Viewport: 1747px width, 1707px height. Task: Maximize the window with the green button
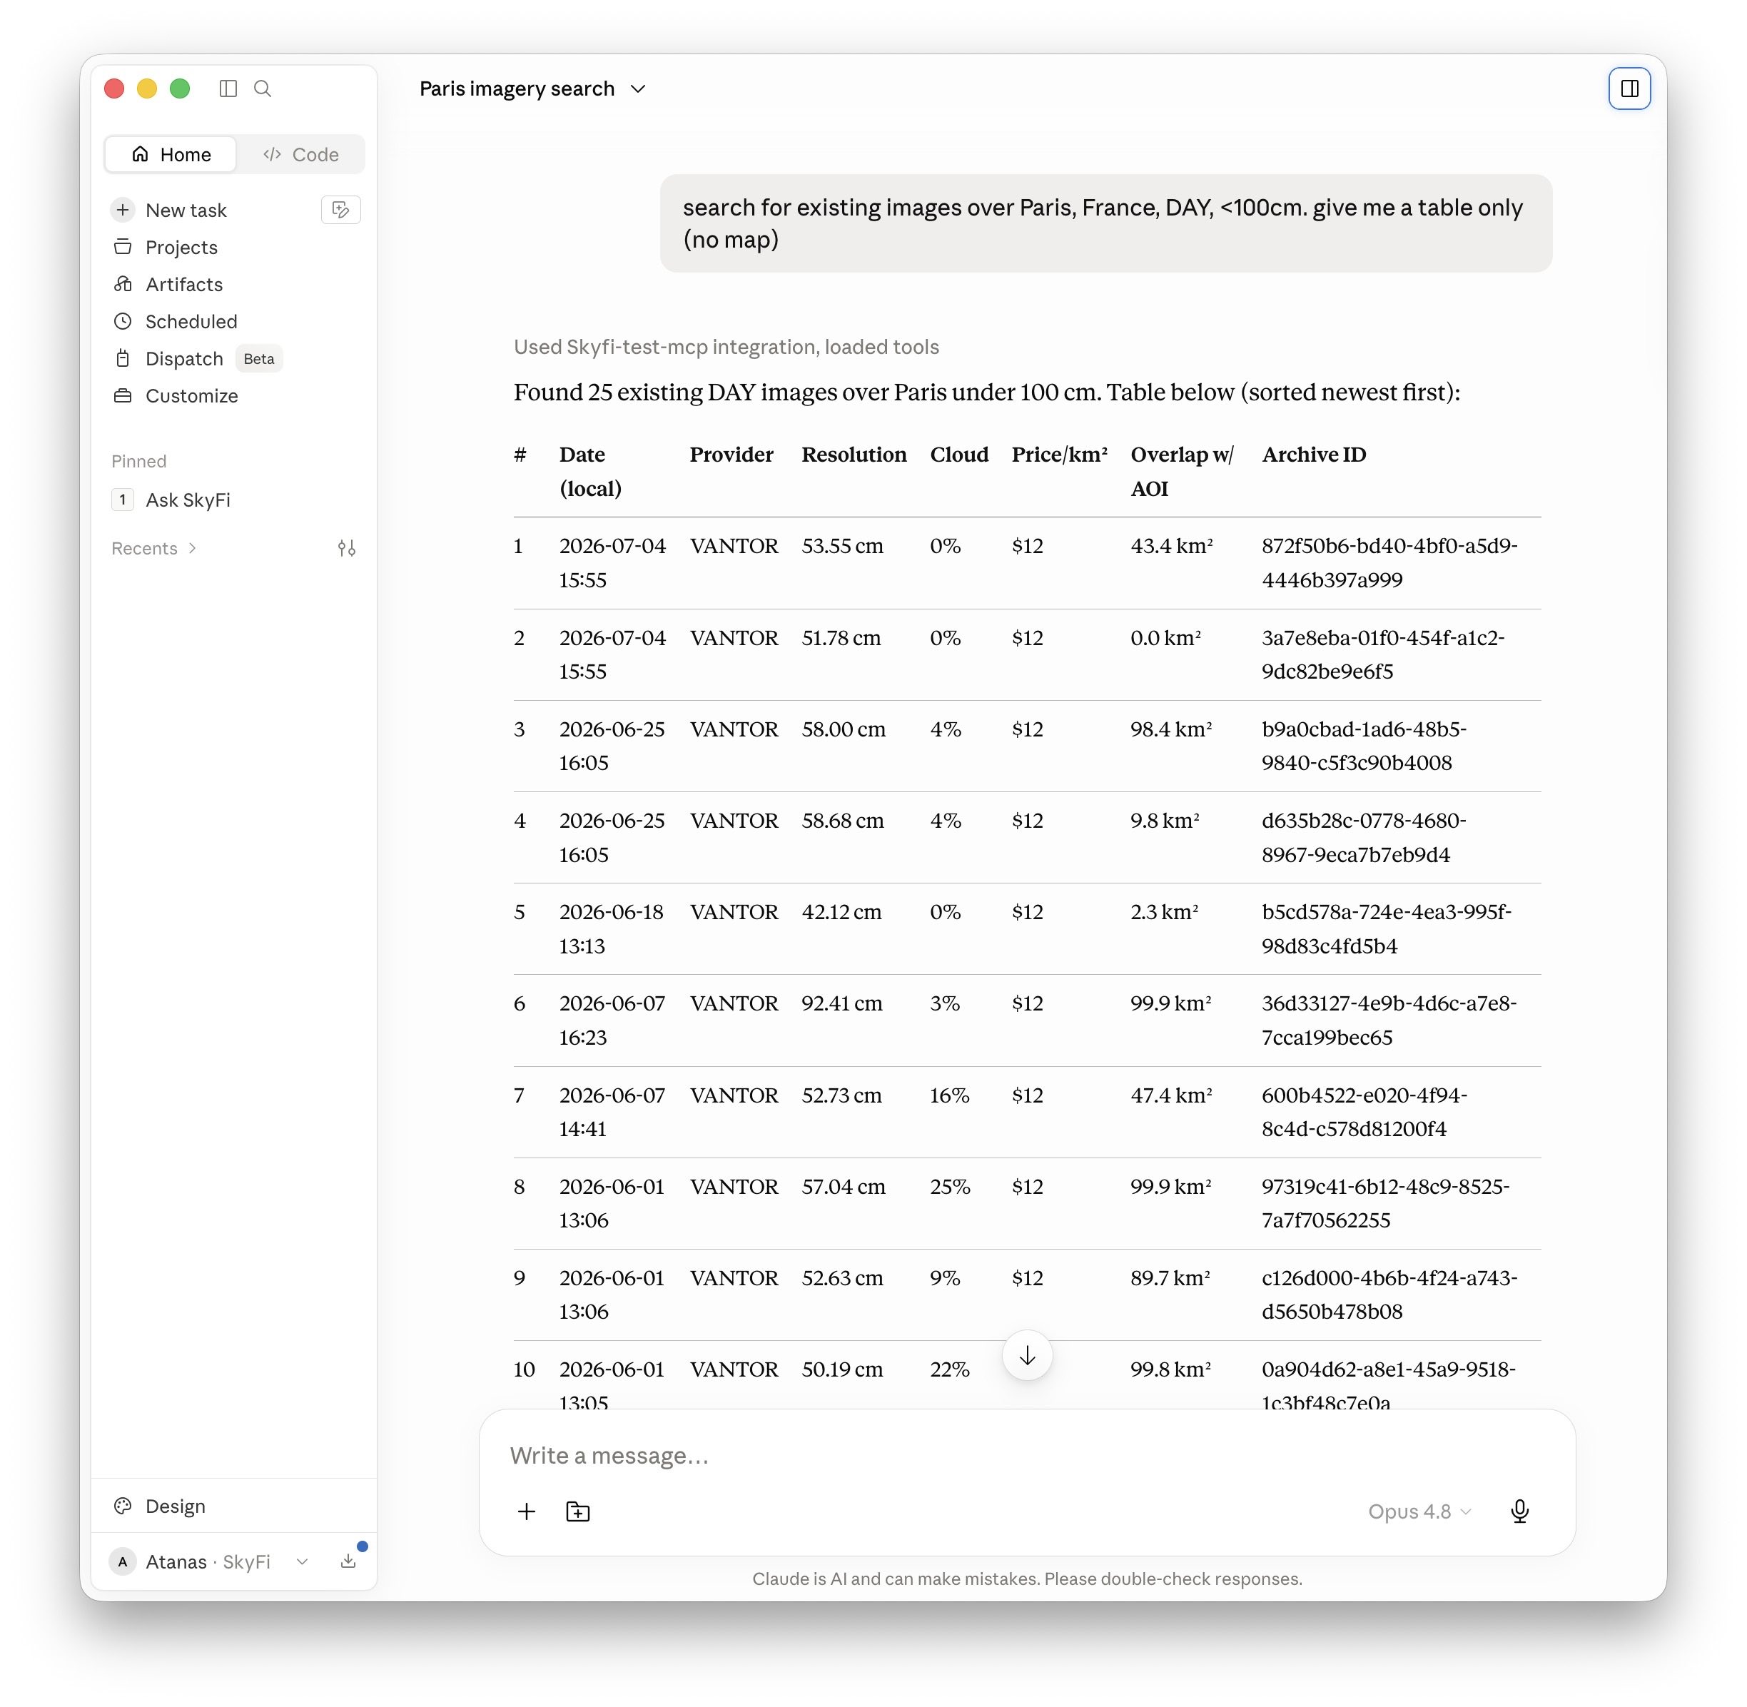180,88
